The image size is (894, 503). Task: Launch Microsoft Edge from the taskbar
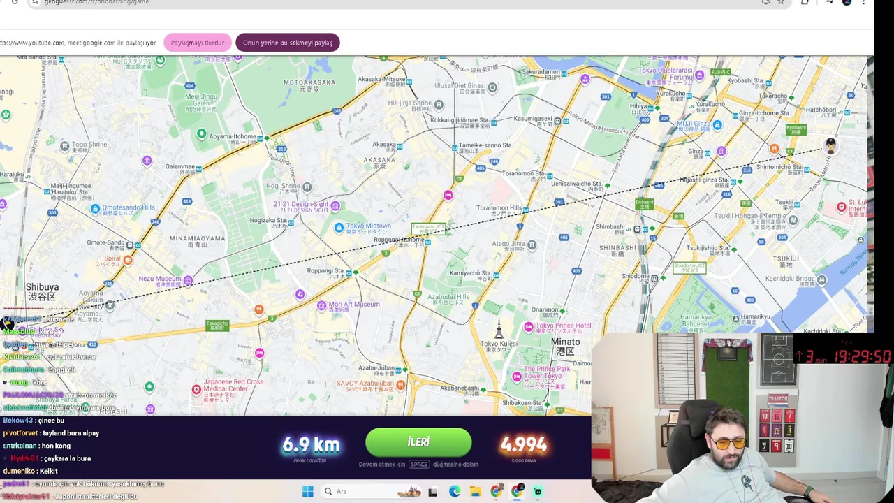[455, 492]
